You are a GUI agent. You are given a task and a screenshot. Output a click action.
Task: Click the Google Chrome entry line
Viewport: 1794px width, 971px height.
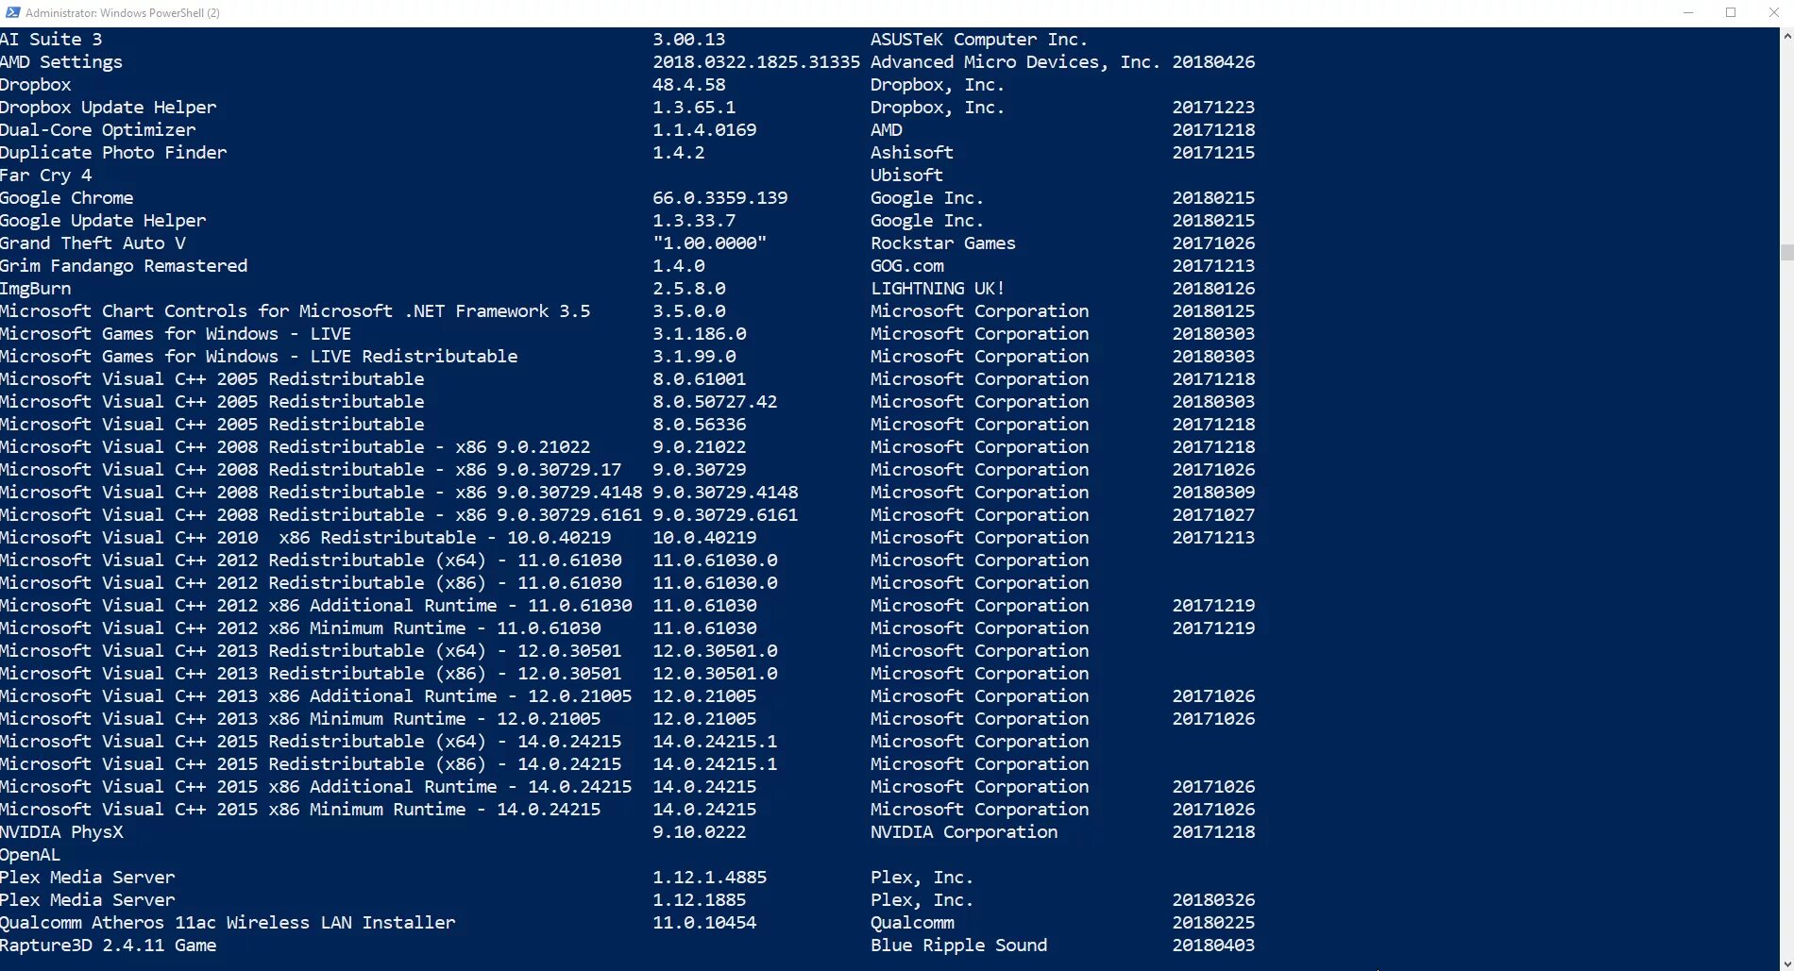pos(628,198)
